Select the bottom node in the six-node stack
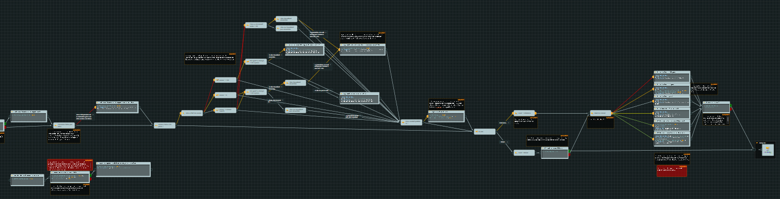 point(672,139)
